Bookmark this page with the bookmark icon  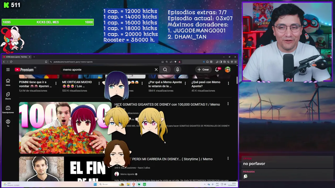point(46,62)
